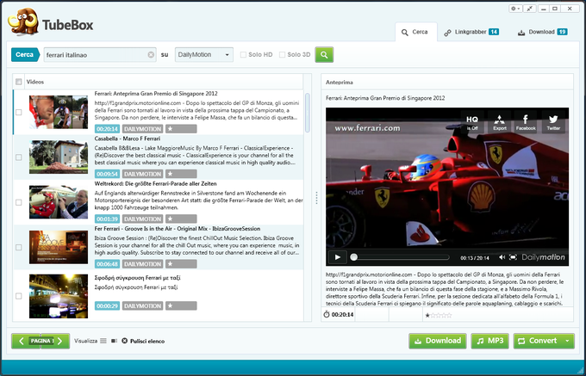Click the TubeBox mammoth logo
586x376 pixels.
pyautogui.click(x=23, y=22)
